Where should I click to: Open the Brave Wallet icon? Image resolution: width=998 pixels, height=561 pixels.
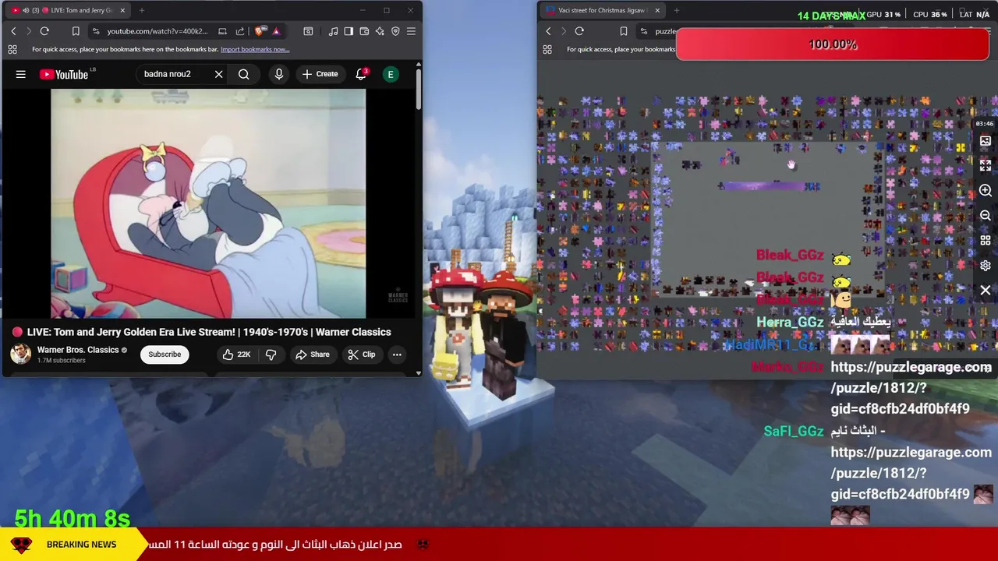click(x=364, y=31)
